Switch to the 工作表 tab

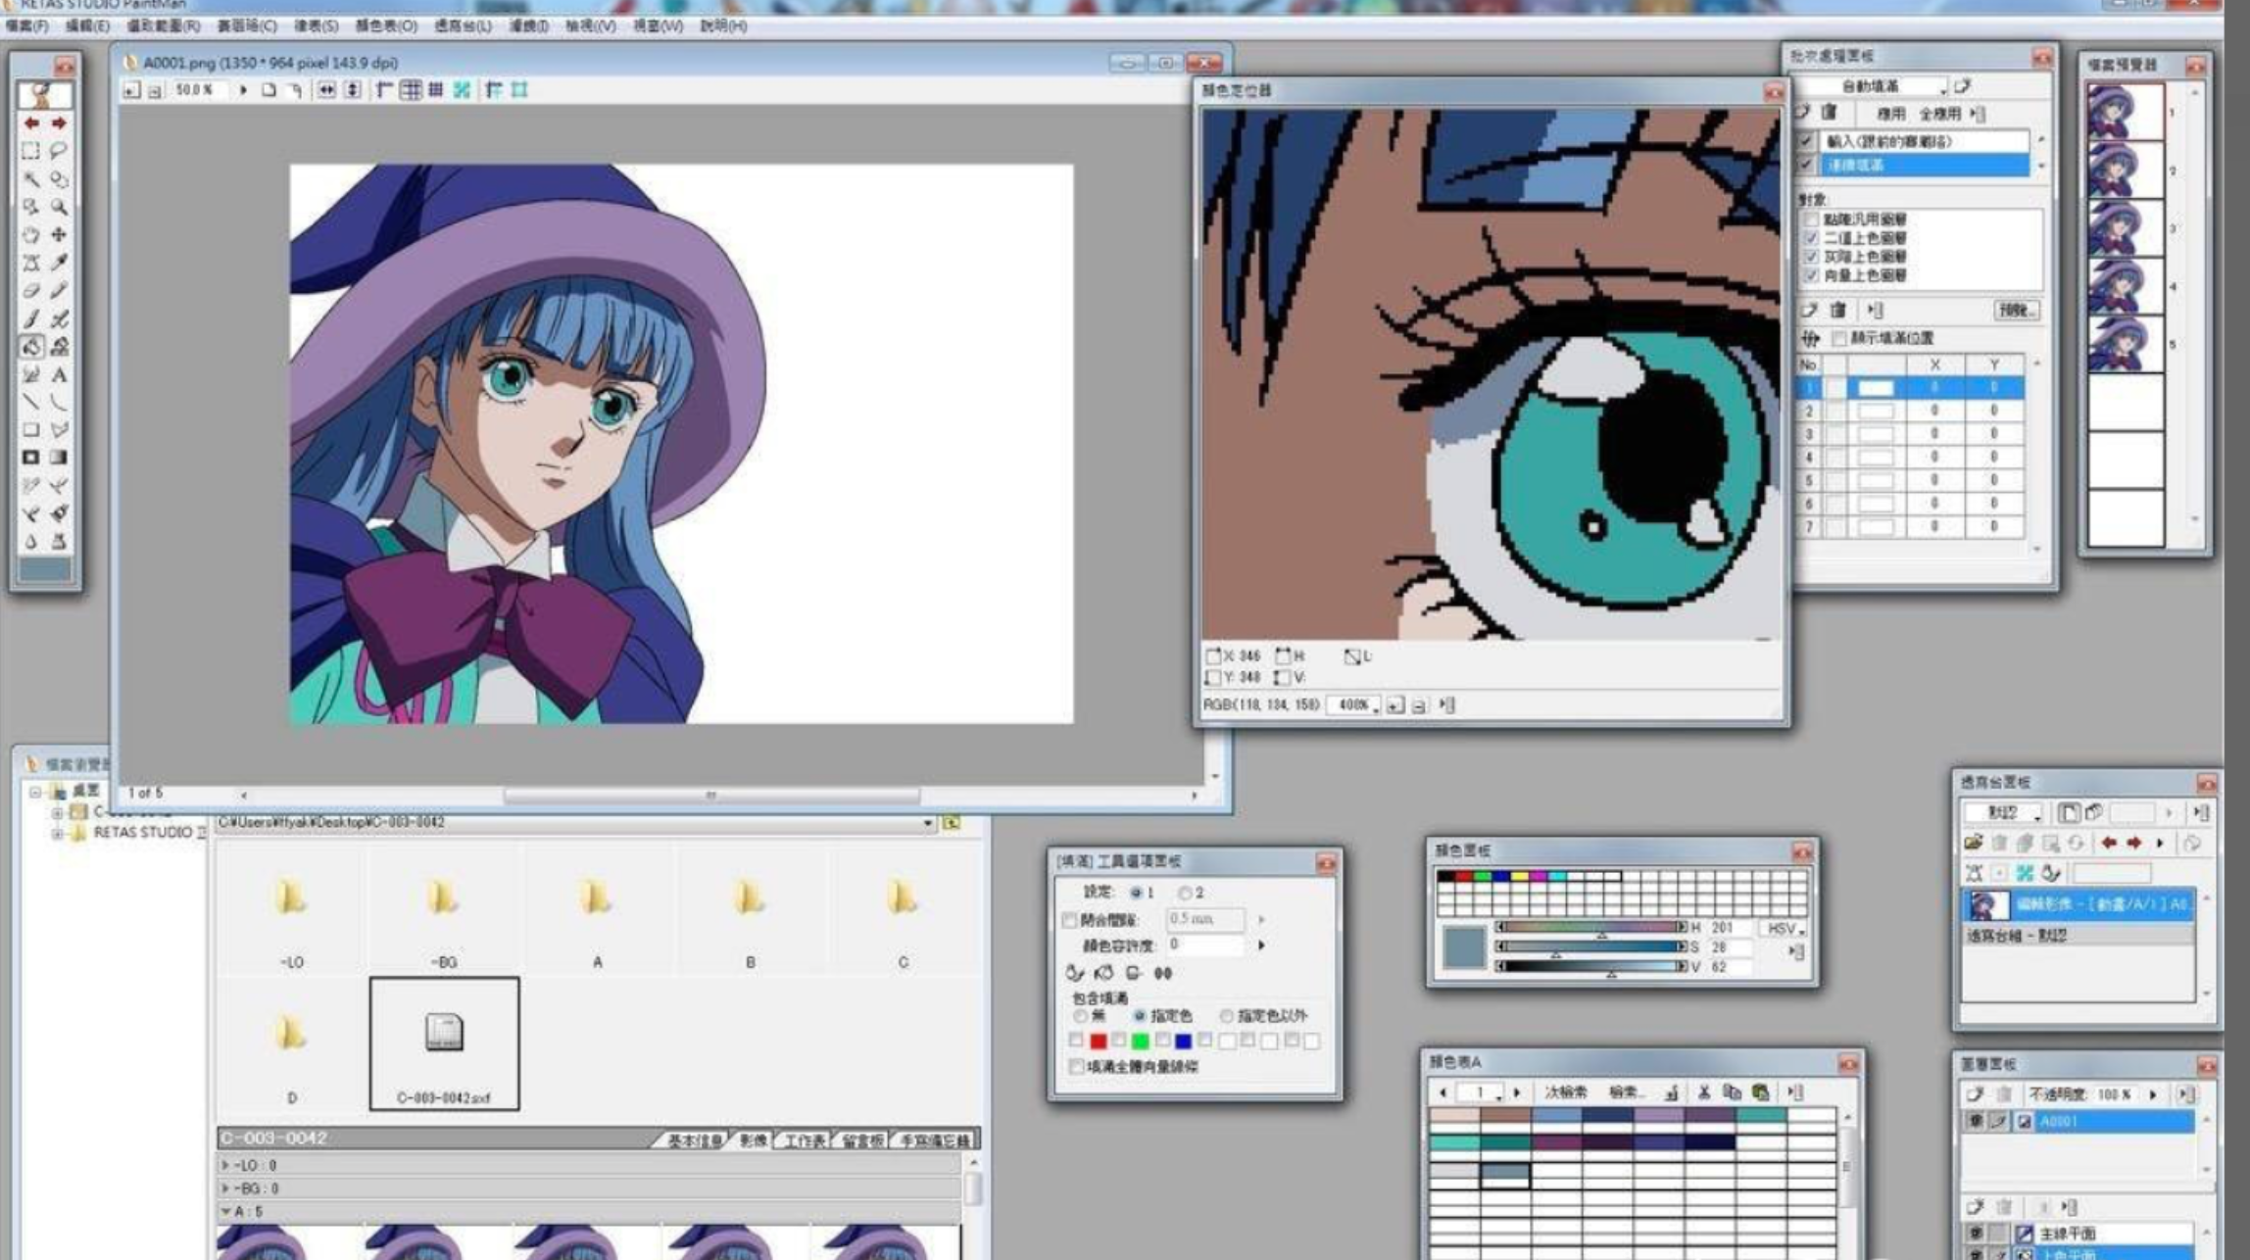[x=806, y=1140]
